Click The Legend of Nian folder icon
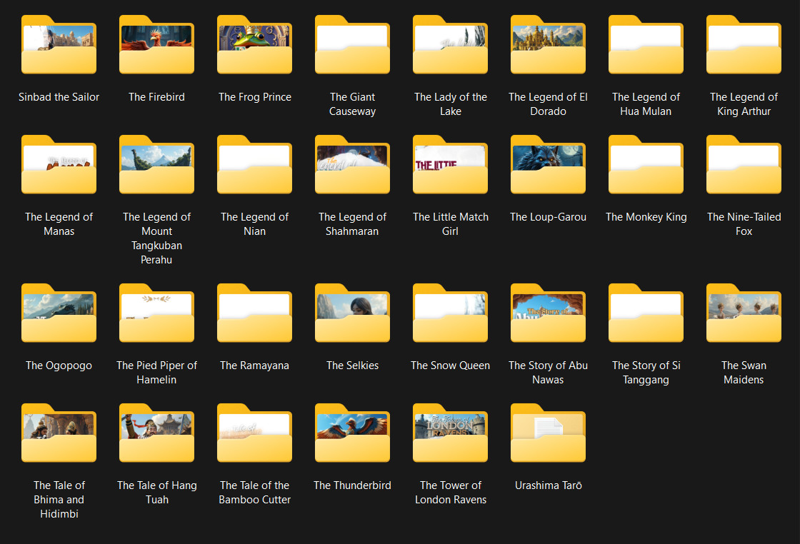 tap(254, 164)
